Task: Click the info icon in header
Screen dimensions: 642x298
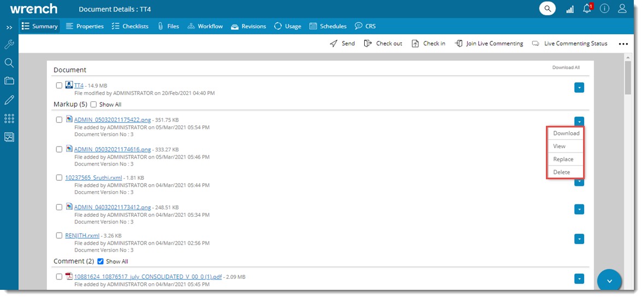Action: coord(604,9)
